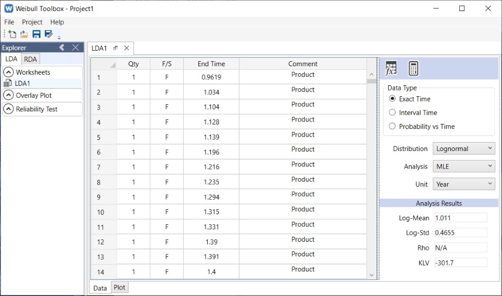
Task: Select the LDA1 worksheet in Explorer
Action: click(x=22, y=83)
